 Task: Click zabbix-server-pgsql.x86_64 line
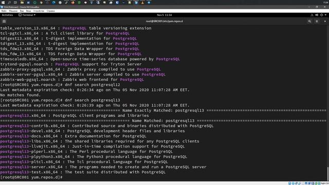(x=83, y=75)
